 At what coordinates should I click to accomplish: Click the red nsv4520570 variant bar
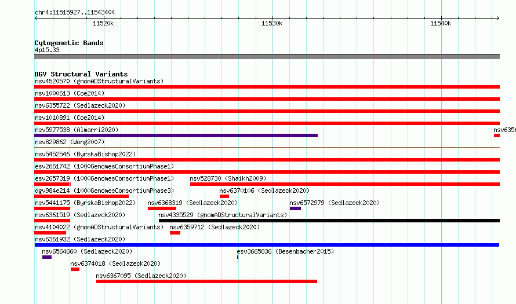(x=267, y=87)
